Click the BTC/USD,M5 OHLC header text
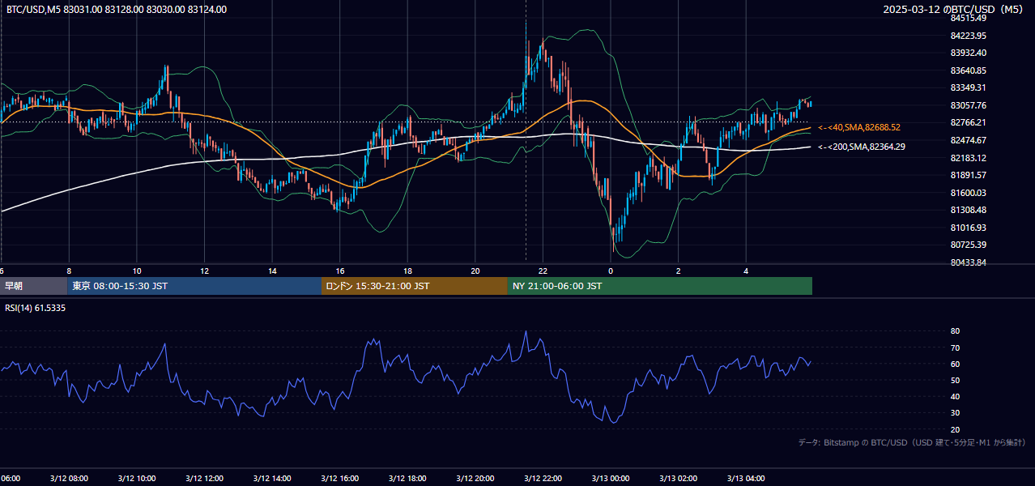Viewport: 1035px width, 486px height. coord(117,10)
